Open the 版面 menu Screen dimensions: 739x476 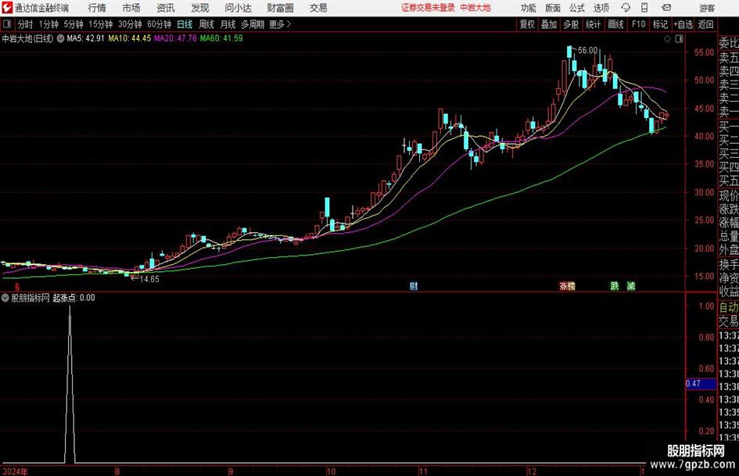pos(553,8)
